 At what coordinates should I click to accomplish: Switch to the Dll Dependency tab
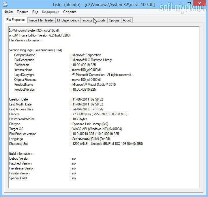click(68, 20)
